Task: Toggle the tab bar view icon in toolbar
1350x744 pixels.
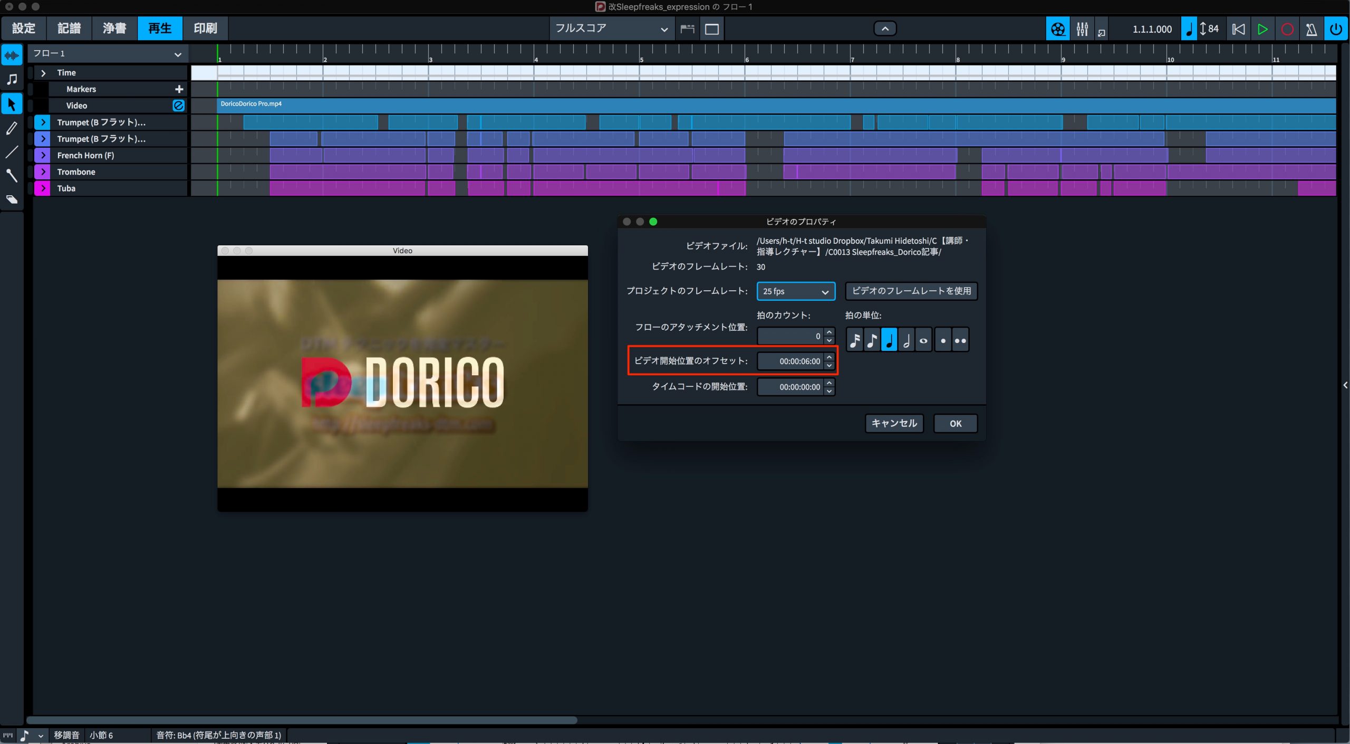Action: tap(687, 29)
